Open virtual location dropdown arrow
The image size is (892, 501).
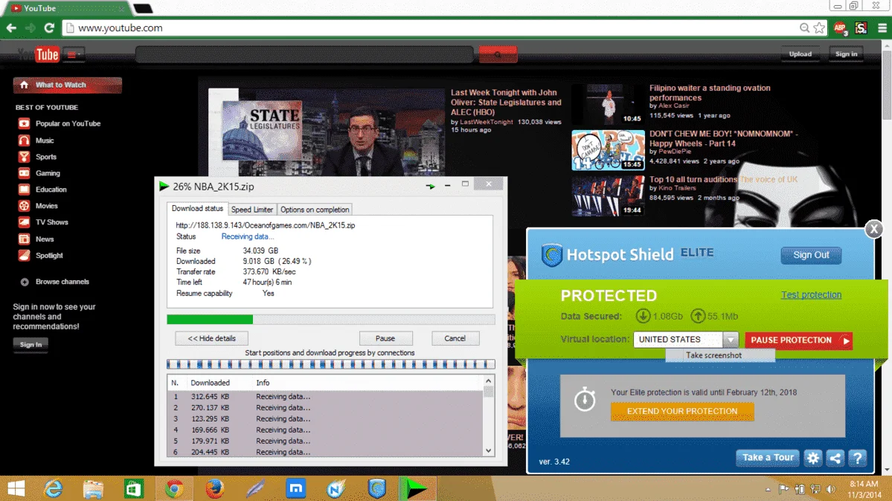click(x=731, y=340)
